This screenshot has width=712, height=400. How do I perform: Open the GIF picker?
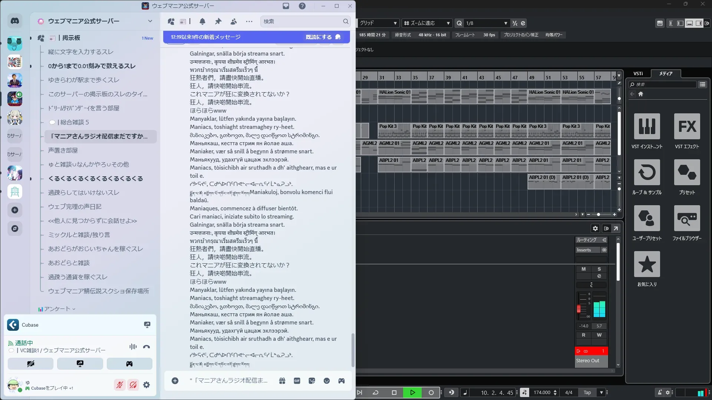click(x=297, y=381)
